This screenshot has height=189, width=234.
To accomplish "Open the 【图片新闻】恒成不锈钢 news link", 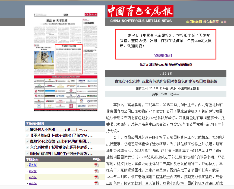I will 61,135.
